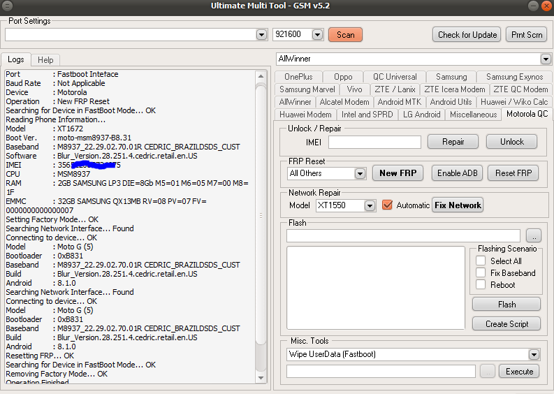
Task: Click the log scrollbar down arrow
Action: point(261,378)
